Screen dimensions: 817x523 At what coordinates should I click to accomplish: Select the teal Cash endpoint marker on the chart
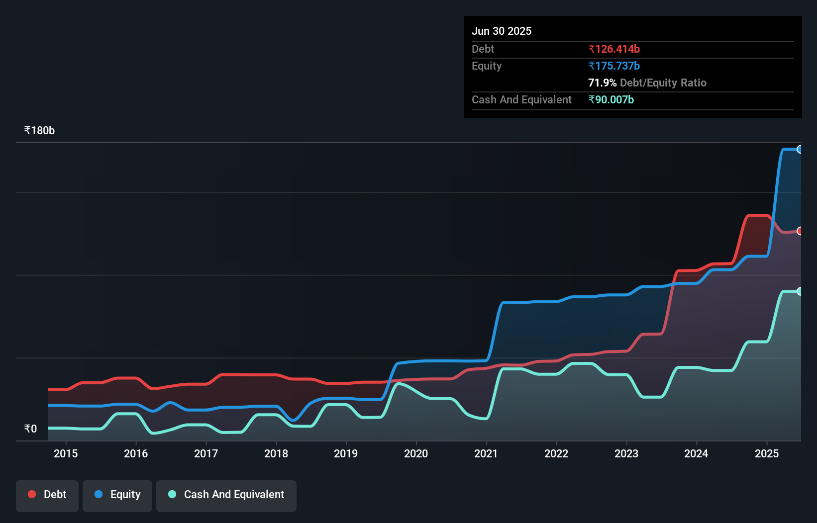click(800, 291)
